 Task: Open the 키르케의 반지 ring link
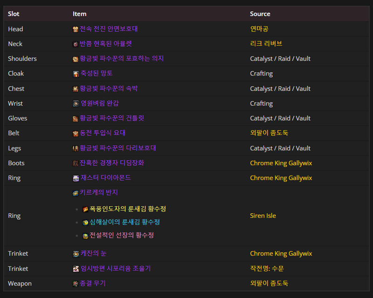tap(99, 192)
